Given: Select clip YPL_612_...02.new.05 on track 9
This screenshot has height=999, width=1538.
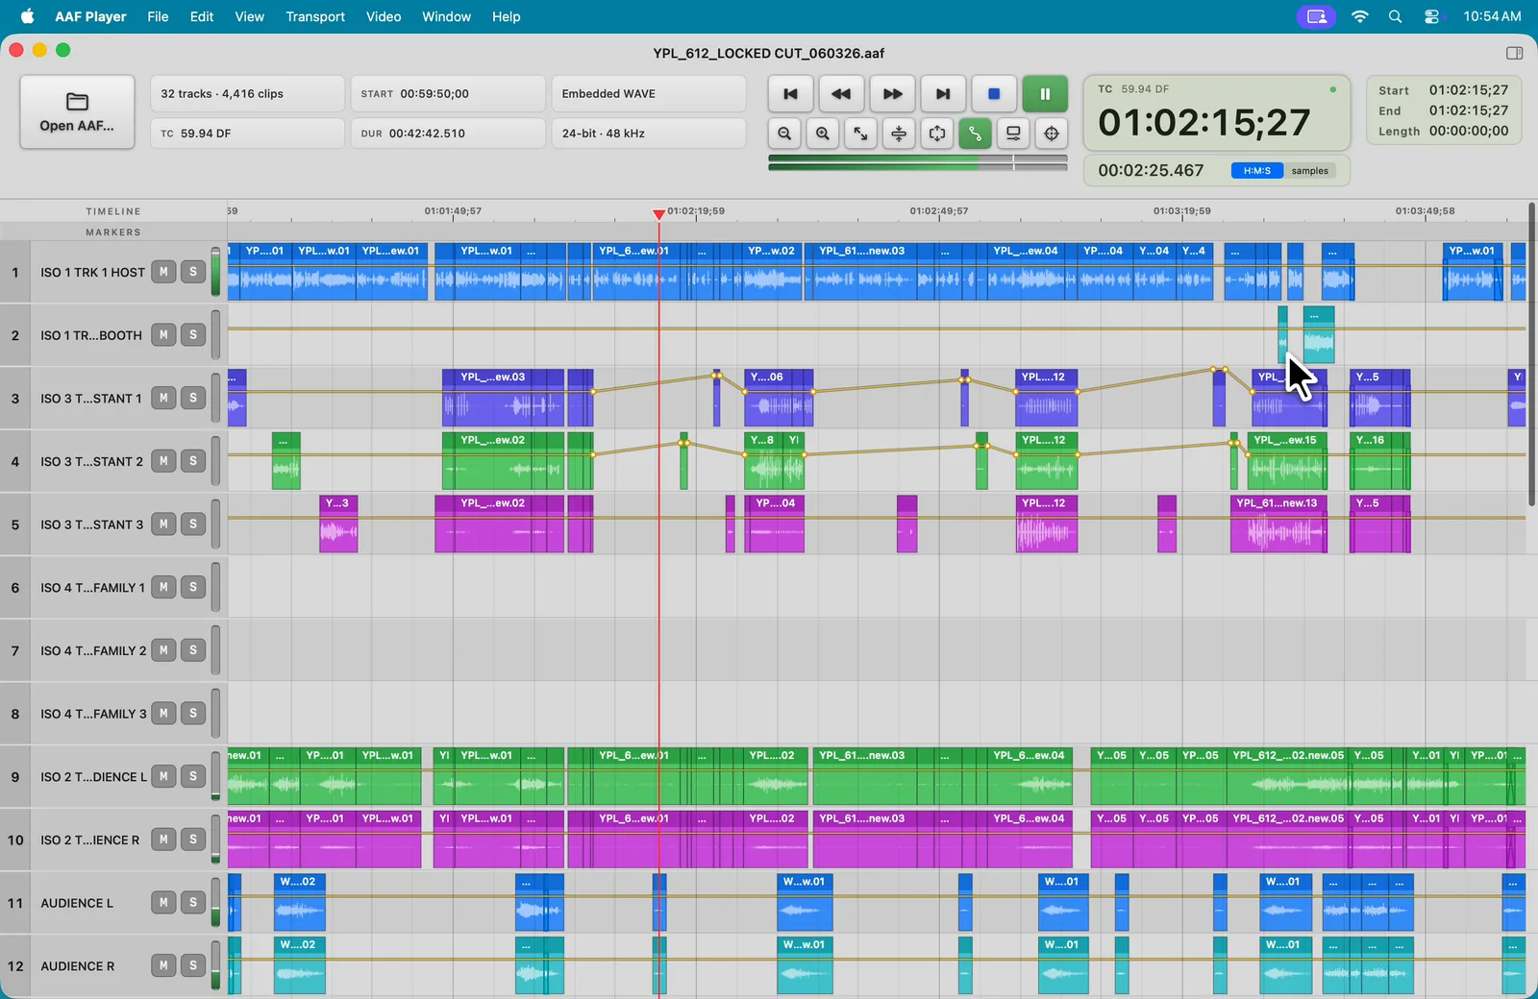Looking at the screenshot, I should click(1288, 776).
